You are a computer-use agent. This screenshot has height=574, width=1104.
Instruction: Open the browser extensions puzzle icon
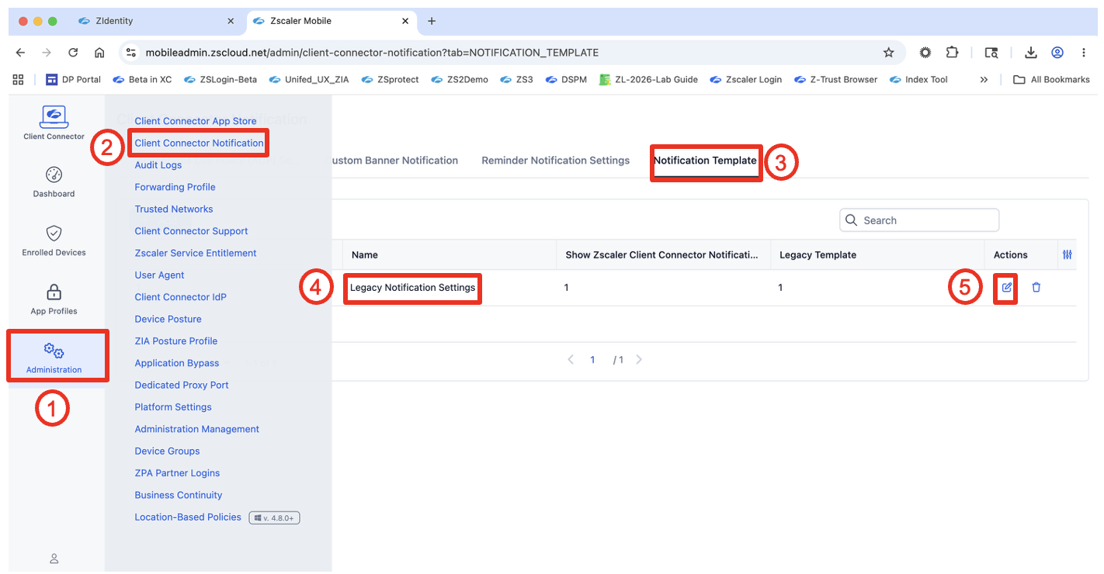tap(952, 53)
